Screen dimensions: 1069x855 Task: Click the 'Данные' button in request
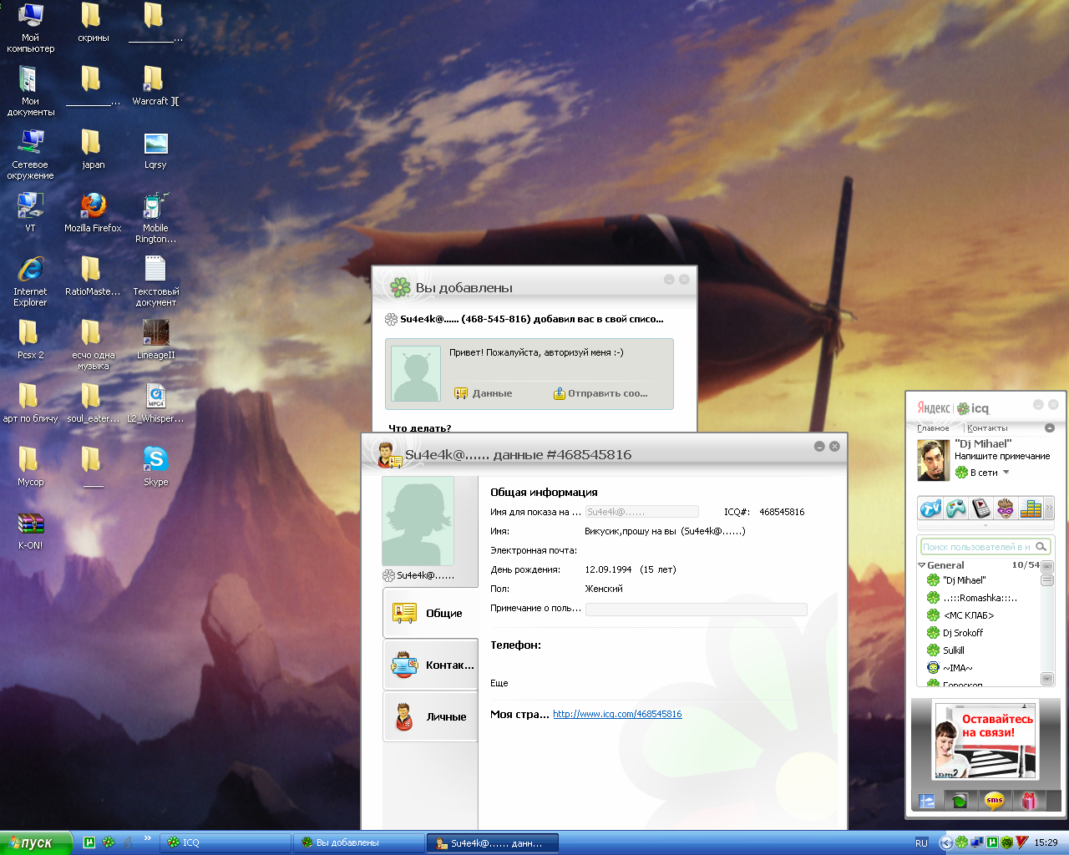484,393
